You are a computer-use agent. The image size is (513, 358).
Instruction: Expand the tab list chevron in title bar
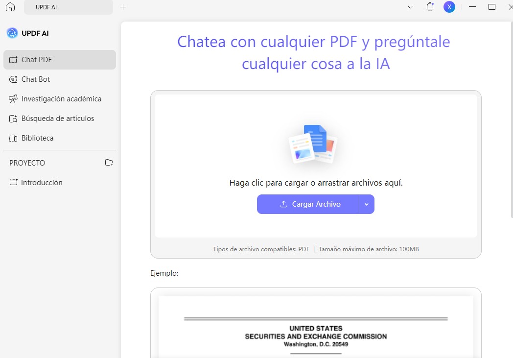point(410,7)
